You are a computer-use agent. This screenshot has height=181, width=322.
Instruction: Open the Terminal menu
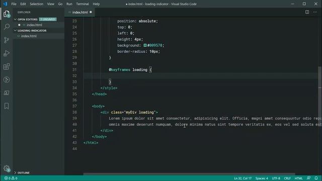pos(83,4)
